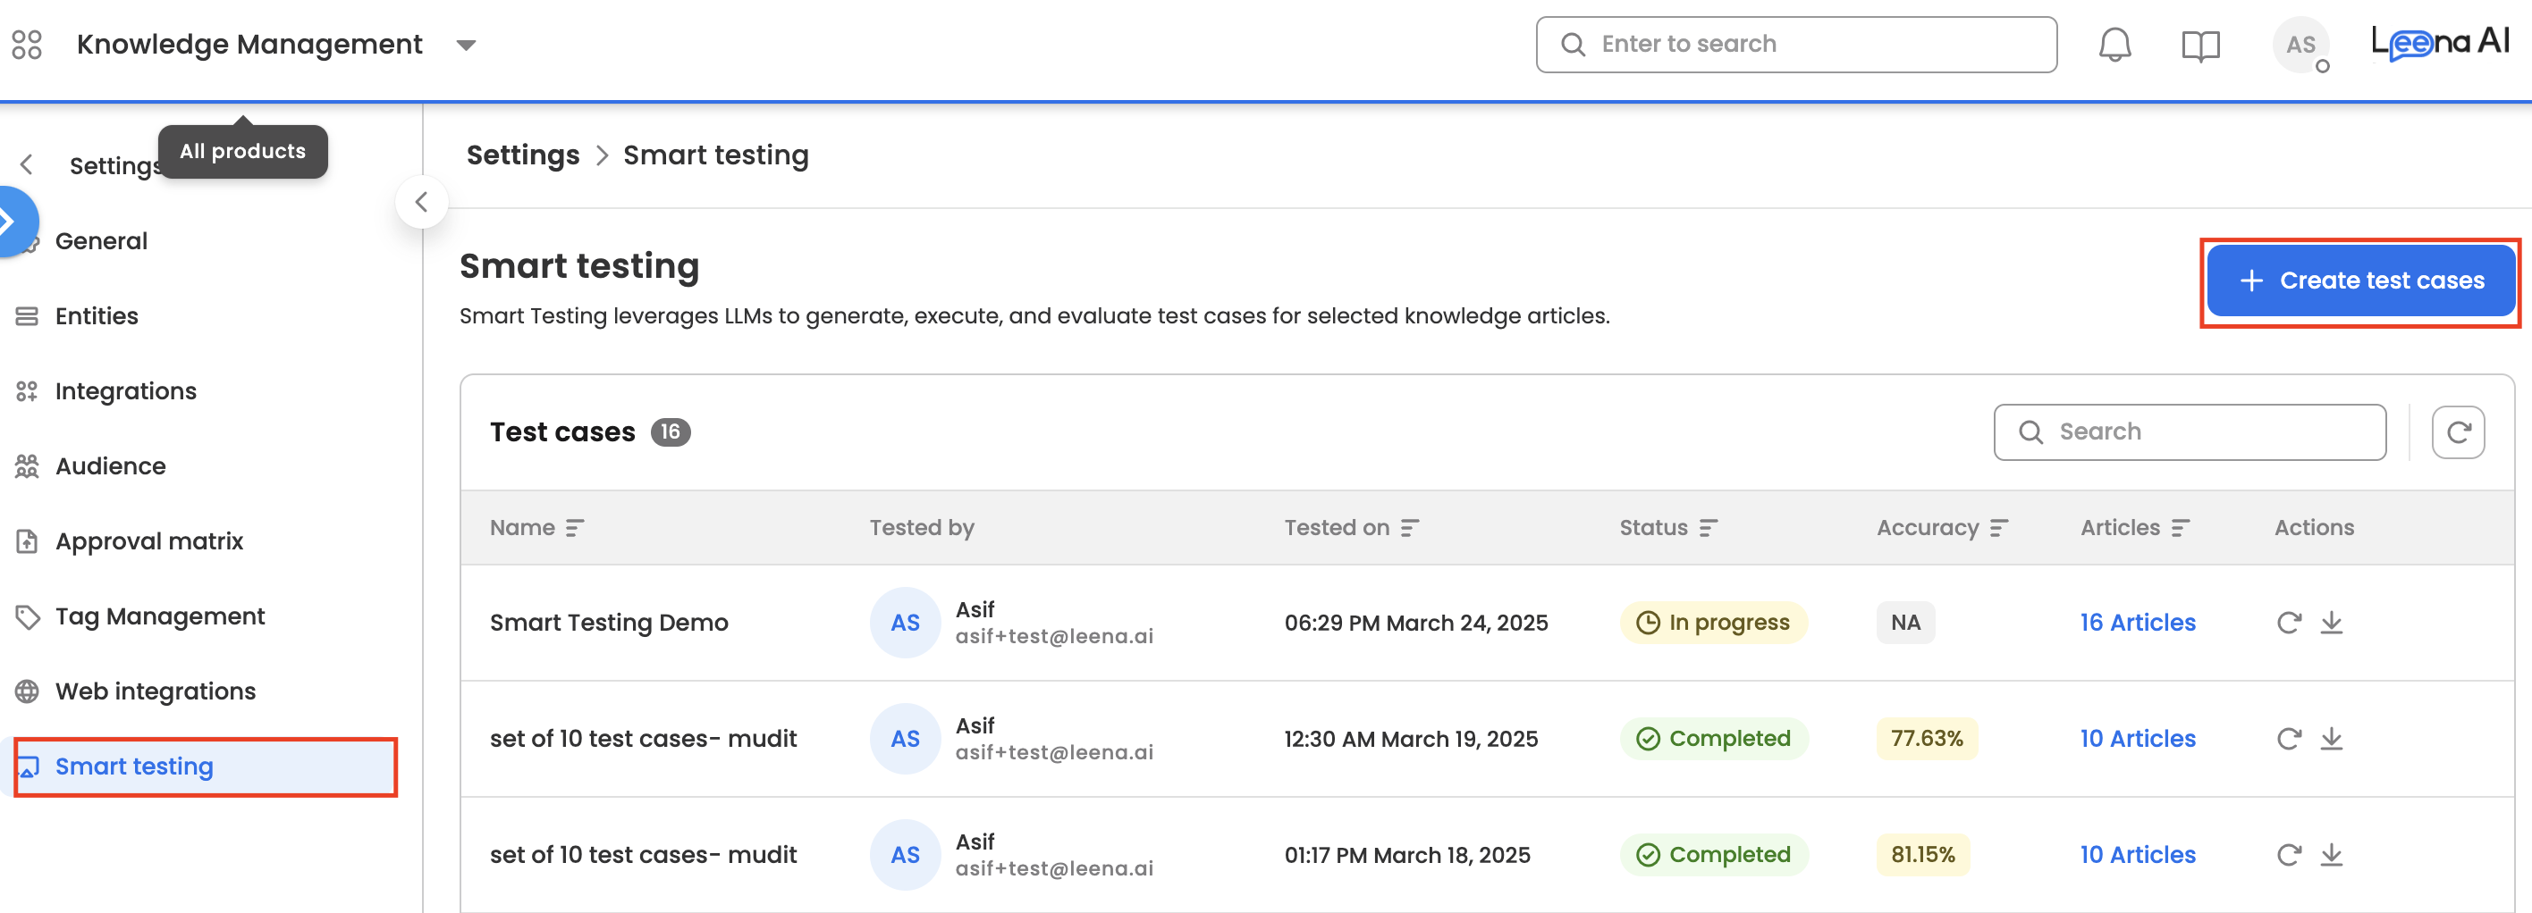
Task: Select Tag Management in the sidebar
Action: tap(159, 616)
